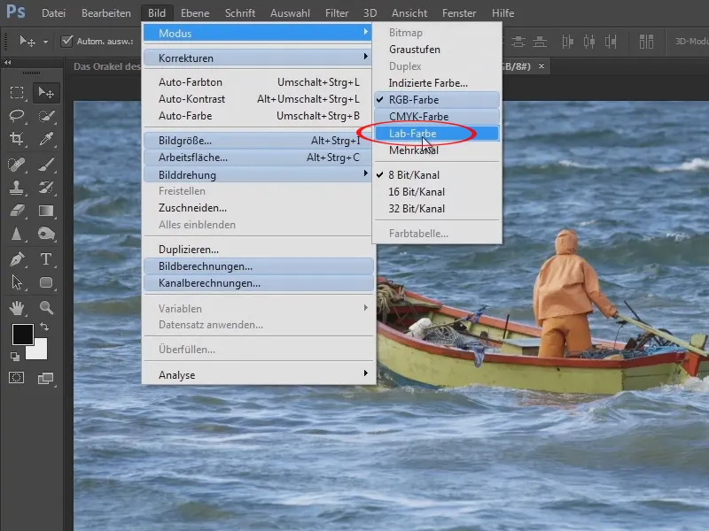Screen dimensions: 709x531
Task: Select the Healing Brush tool
Action: coord(17,165)
